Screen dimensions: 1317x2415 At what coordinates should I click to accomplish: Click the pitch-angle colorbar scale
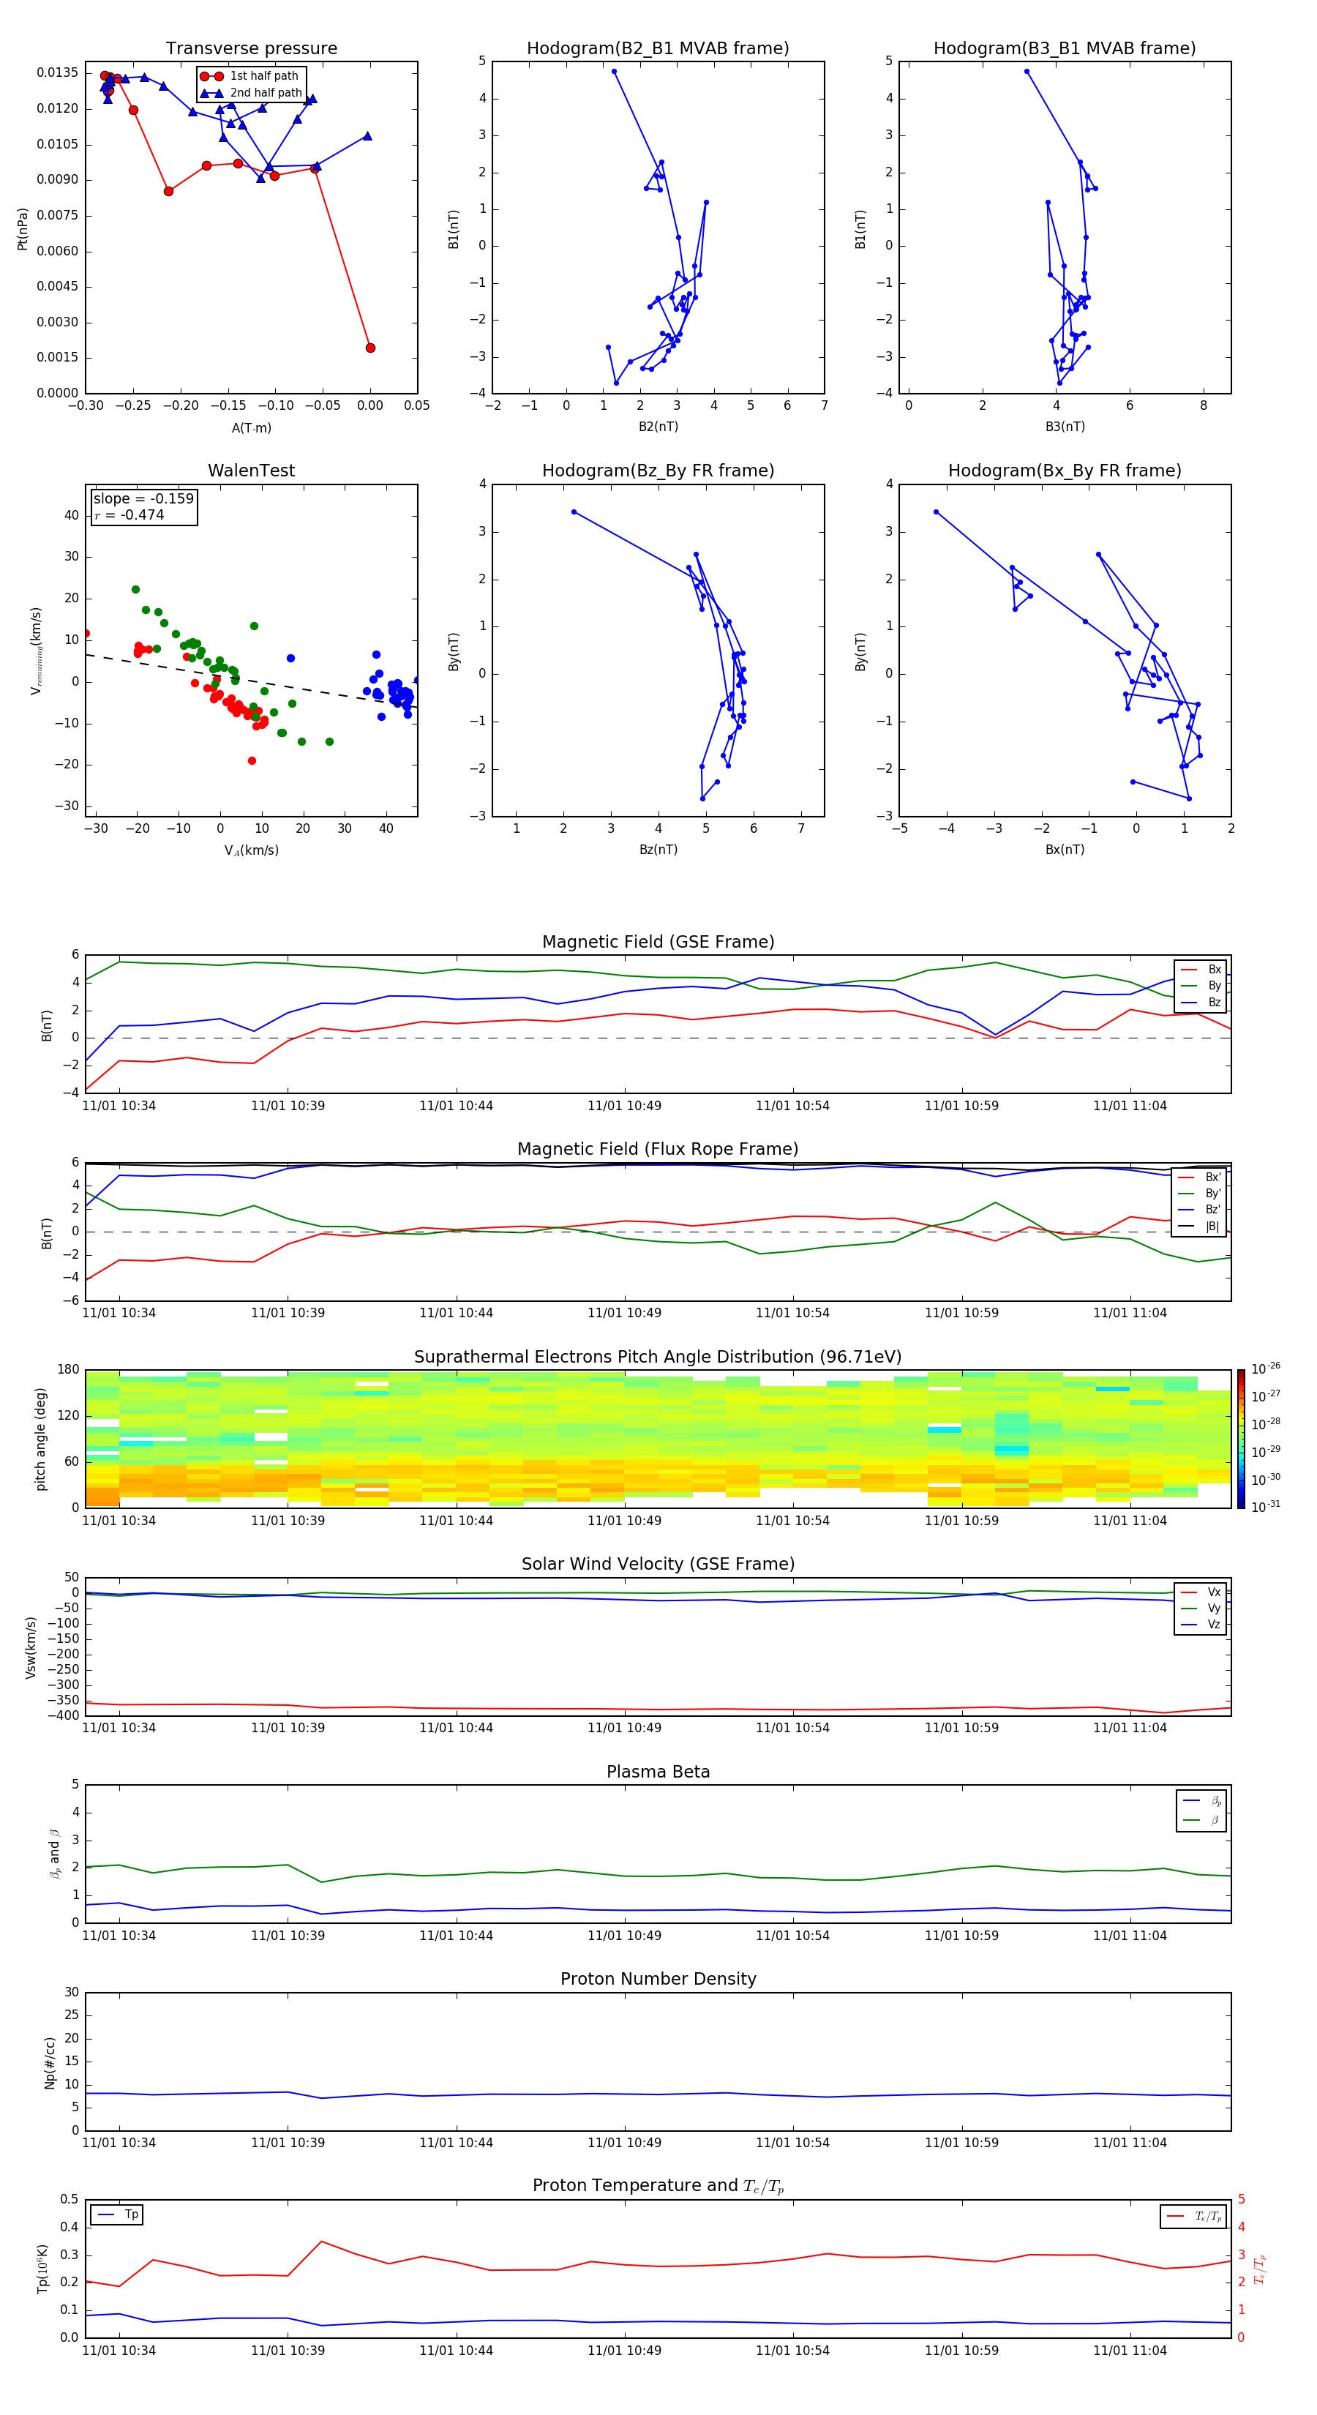[1241, 1439]
